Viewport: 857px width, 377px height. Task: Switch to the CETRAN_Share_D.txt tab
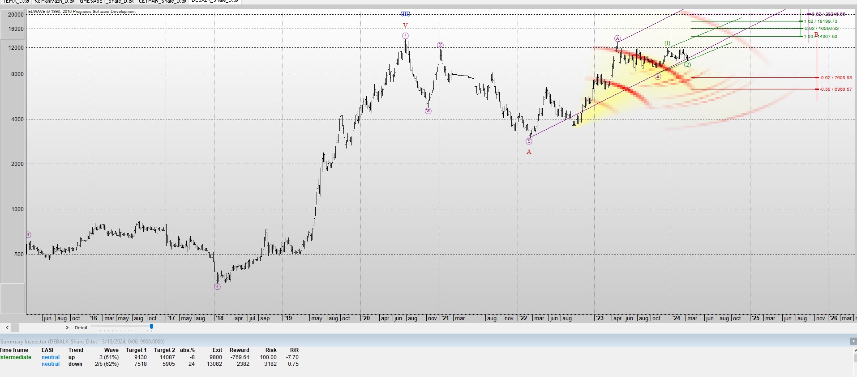[x=162, y=1]
